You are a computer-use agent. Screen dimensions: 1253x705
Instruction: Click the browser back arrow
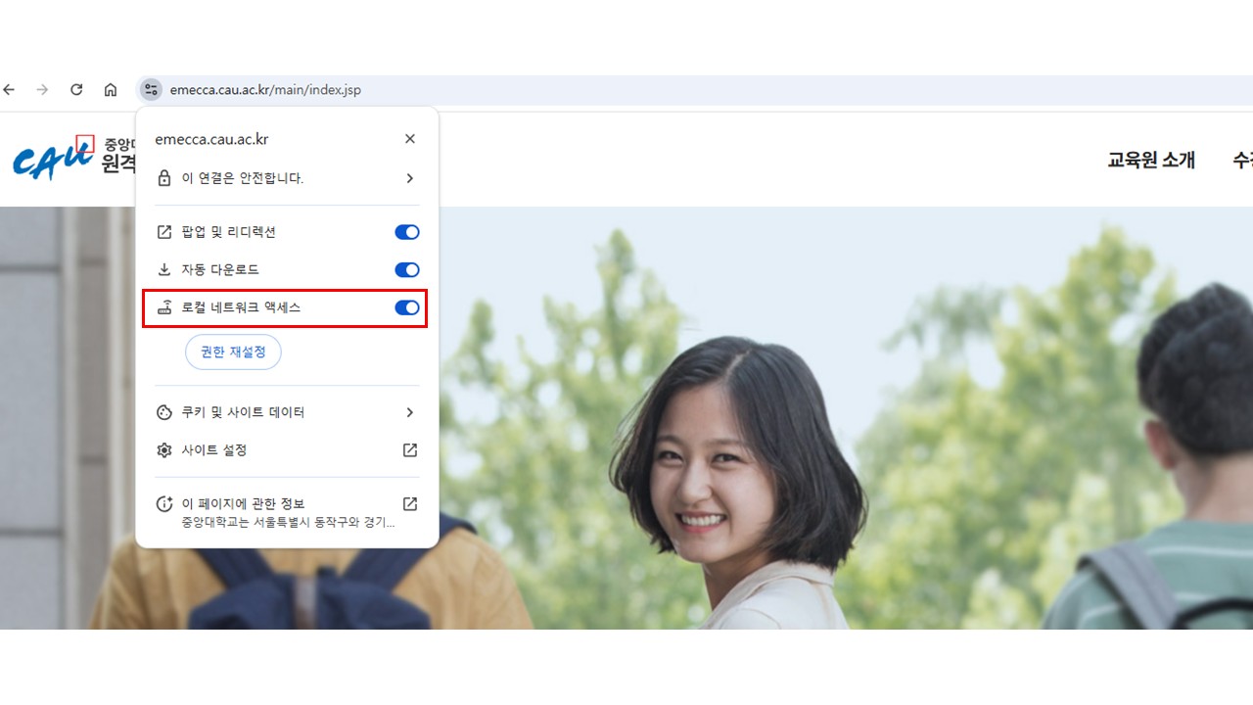click(x=10, y=90)
